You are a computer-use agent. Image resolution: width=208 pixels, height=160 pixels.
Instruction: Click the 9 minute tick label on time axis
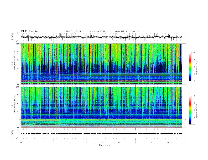pos(168,142)
